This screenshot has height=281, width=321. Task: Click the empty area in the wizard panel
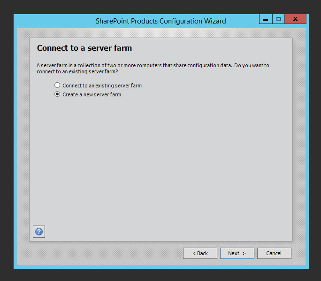click(x=160, y=164)
